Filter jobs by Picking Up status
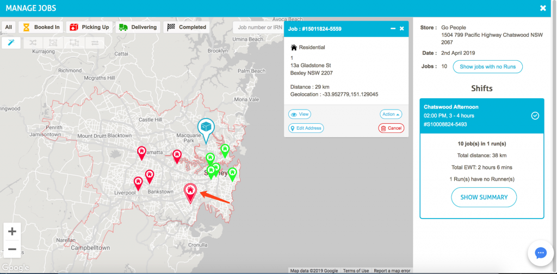 click(x=89, y=27)
